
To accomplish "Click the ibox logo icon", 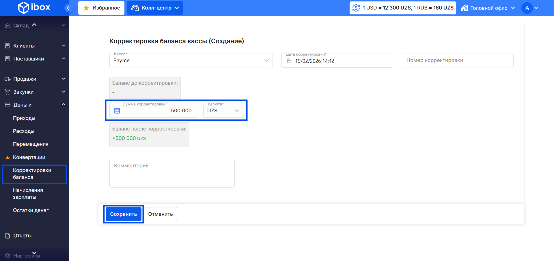I will (x=23, y=8).
